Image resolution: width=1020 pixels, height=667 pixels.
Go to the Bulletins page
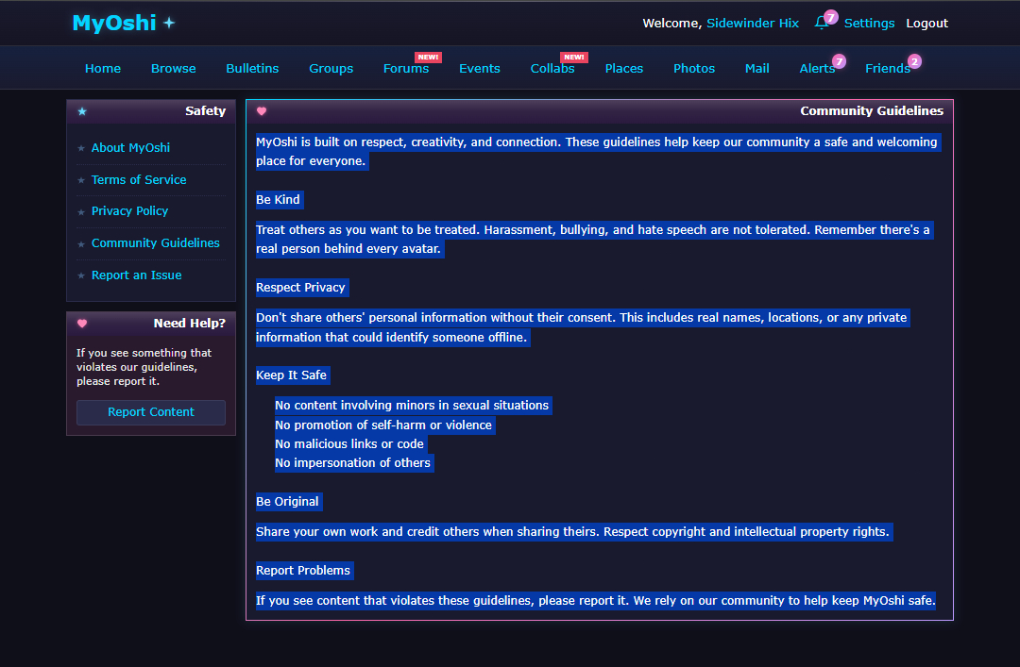(x=252, y=69)
